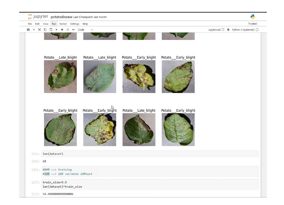The width and height of the screenshot is (284, 205).
Task: Paste cell from clipboard
Action: pos(51,30)
